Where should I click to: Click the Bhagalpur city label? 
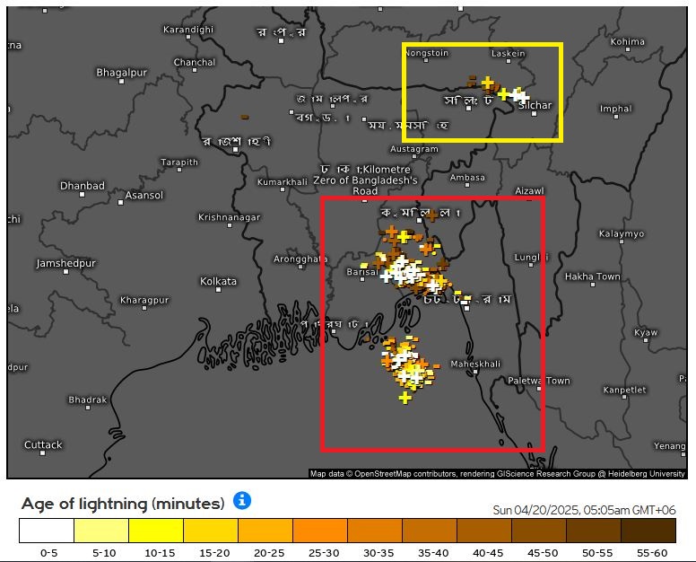pyautogui.click(x=121, y=71)
